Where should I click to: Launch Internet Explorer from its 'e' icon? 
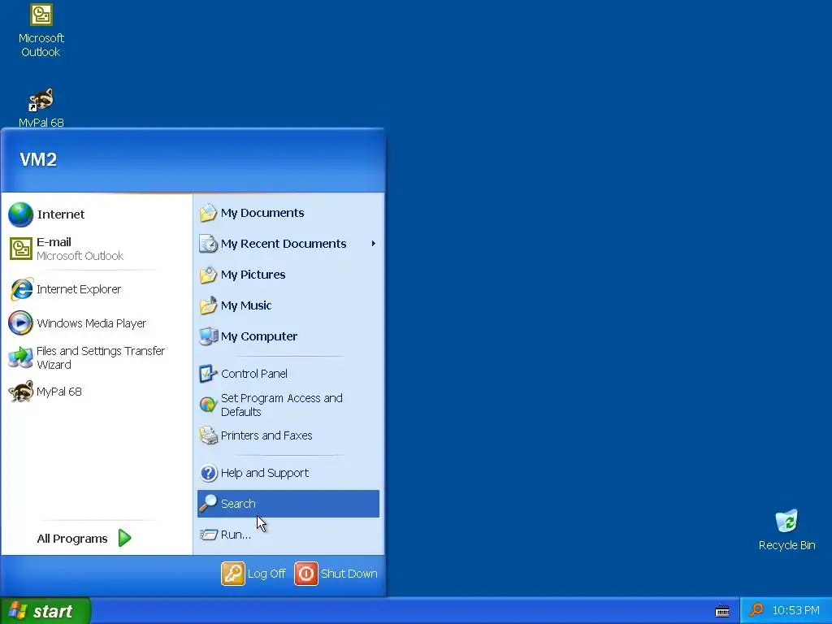(20, 289)
